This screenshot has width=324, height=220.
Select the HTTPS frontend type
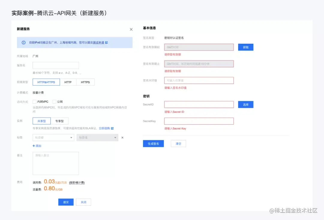tap(85, 82)
